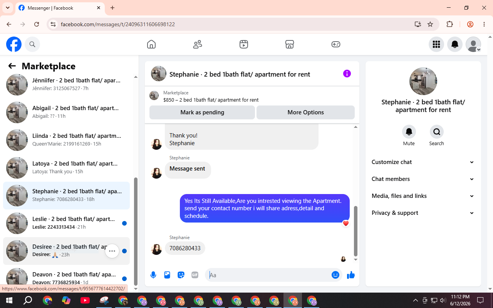This screenshot has width=493, height=308.
Task: Expand Chat members section
Action: click(x=423, y=179)
